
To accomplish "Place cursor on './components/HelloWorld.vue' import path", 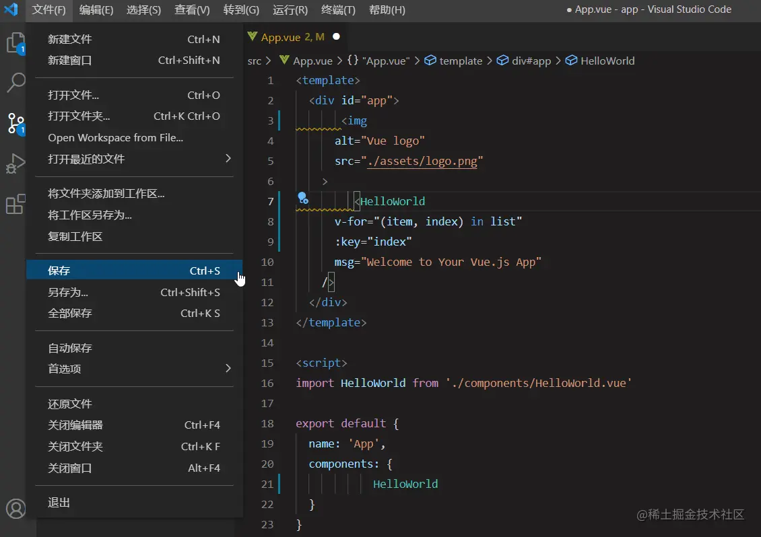I will pos(539,383).
